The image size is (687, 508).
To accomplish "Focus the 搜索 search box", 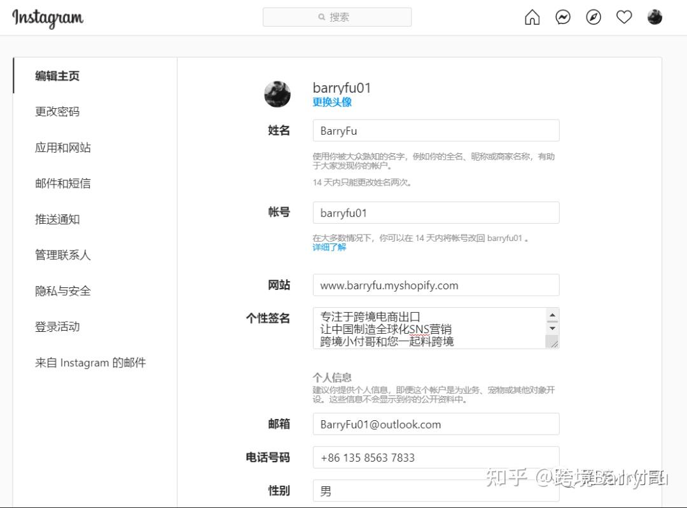I will (x=337, y=17).
